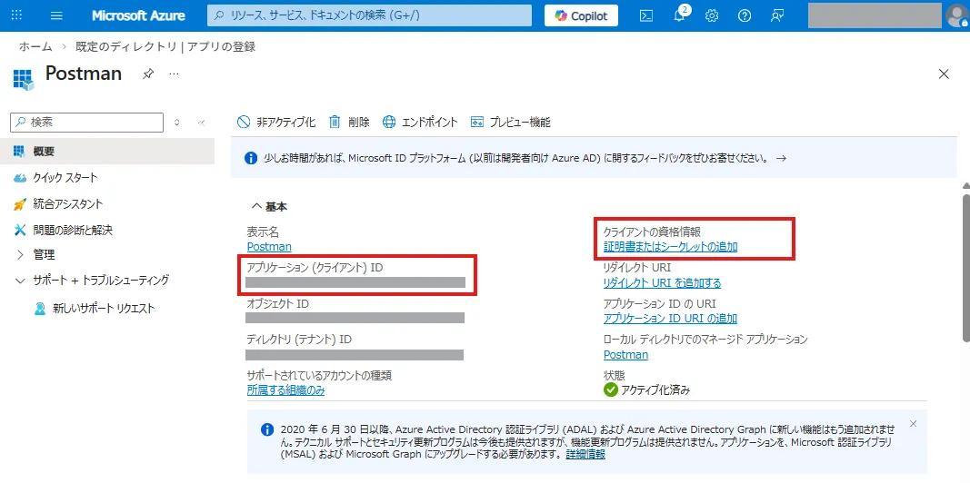This screenshot has width=970, height=483.
Task: Open the help question-mark icon
Action: coord(745,15)
